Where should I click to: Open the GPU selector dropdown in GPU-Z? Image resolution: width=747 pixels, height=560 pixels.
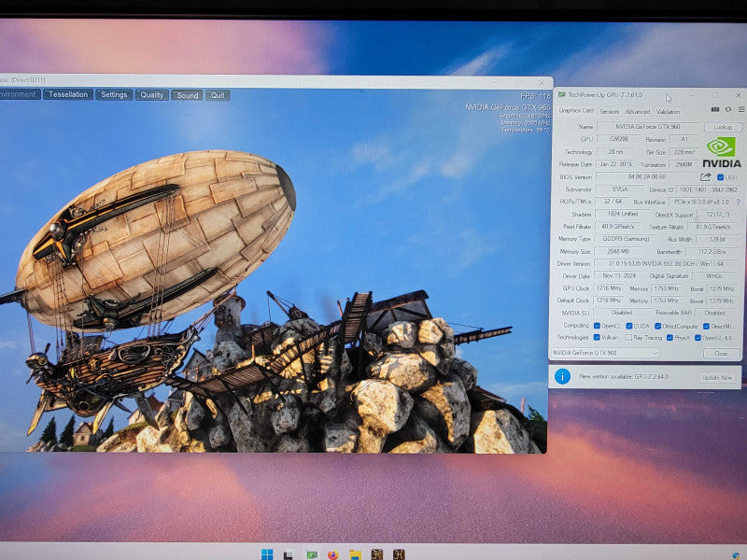pyautogui.click(x=605, y=353)
